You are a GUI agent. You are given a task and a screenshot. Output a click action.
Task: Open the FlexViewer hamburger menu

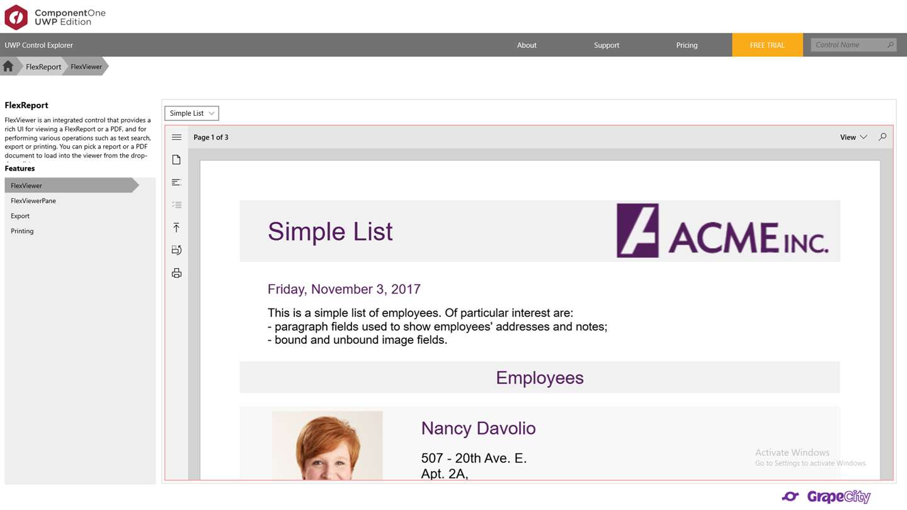(176, 137)
